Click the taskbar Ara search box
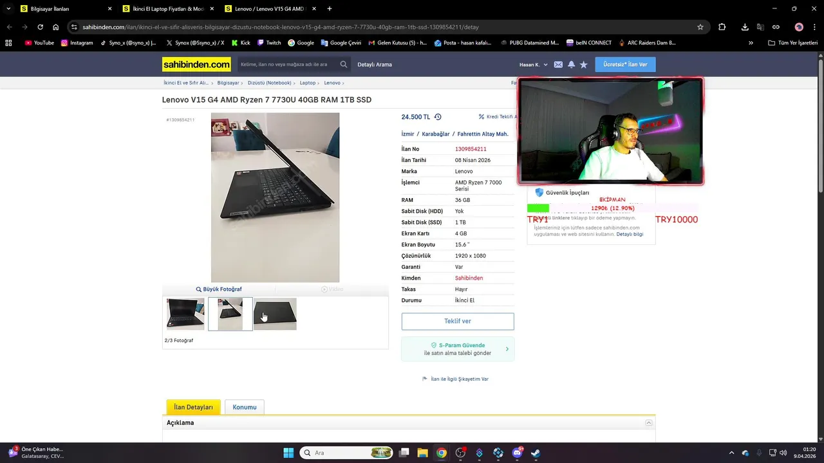 [346, 453]
